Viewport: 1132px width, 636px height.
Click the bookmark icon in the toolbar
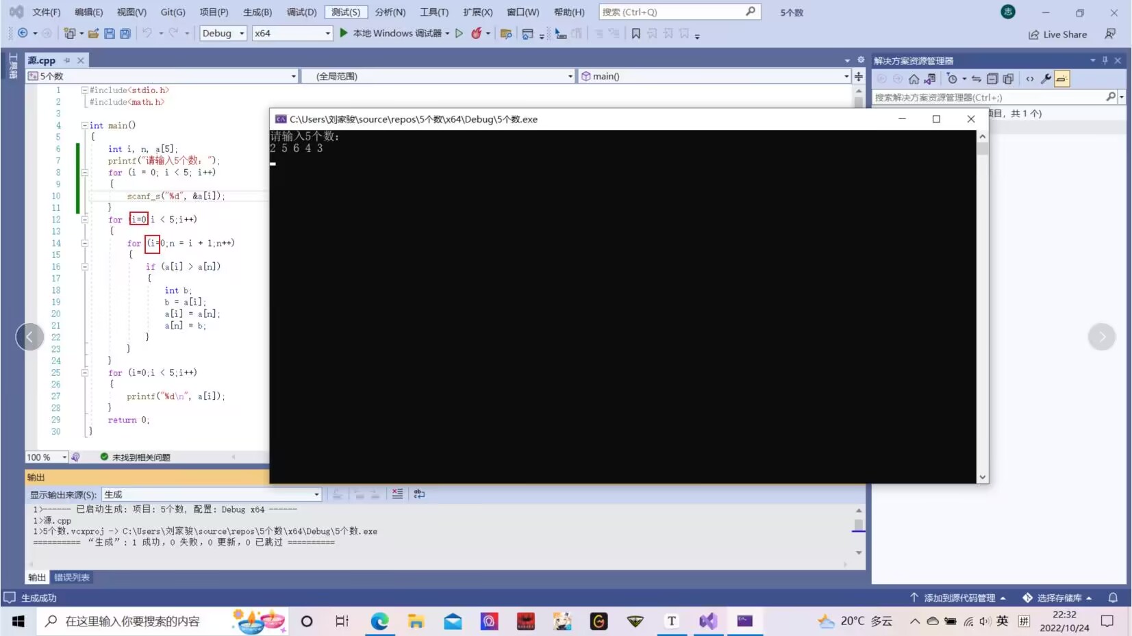[636, 34]
